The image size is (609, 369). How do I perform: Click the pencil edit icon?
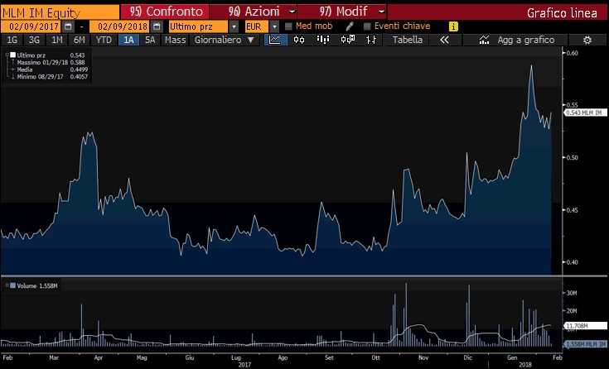pyautogui.click(x=350, y=26)
